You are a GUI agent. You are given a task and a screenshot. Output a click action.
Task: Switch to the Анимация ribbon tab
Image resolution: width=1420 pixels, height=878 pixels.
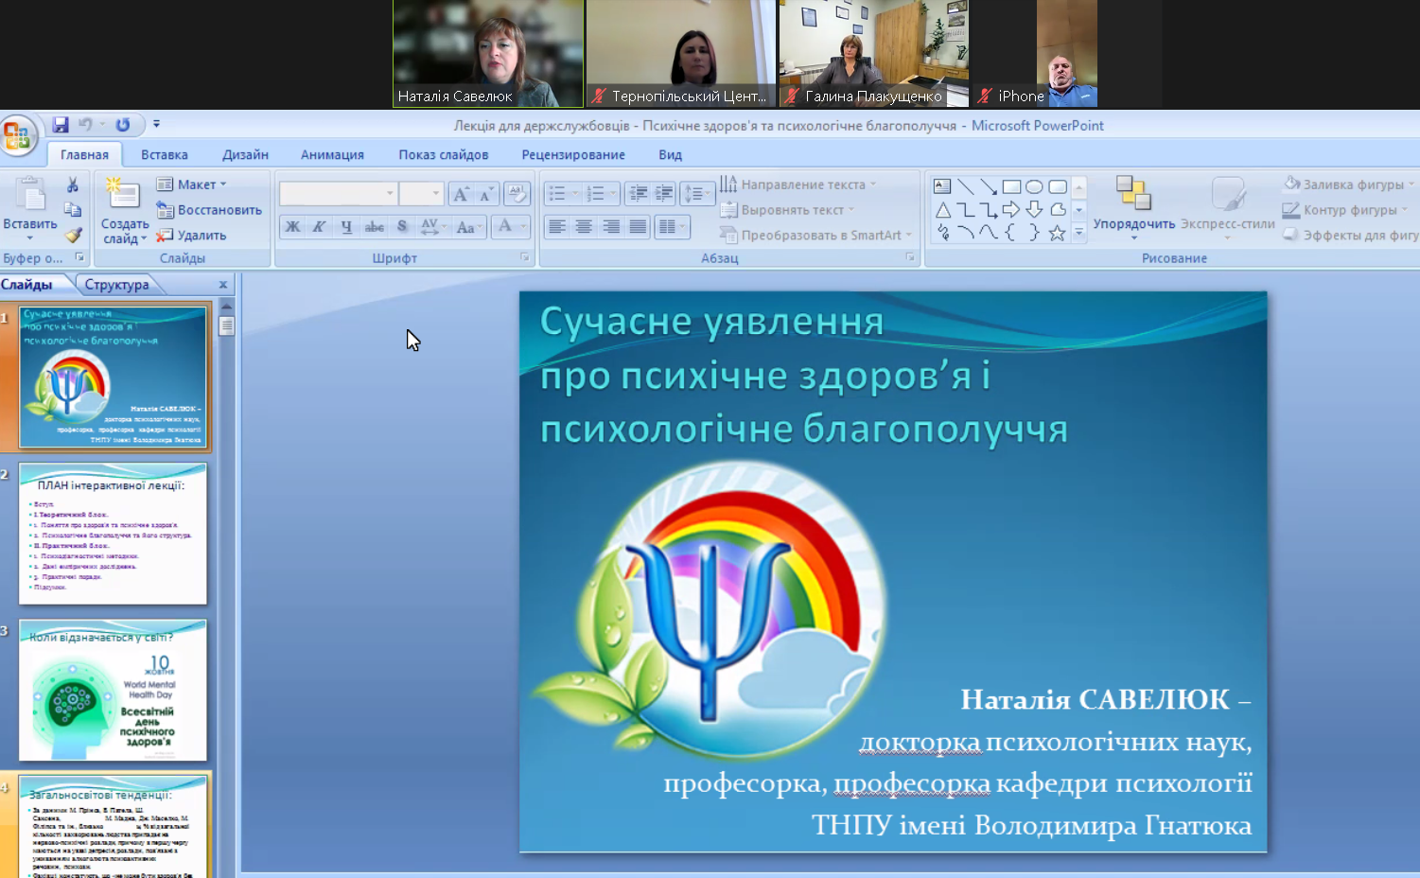[332, 155]
